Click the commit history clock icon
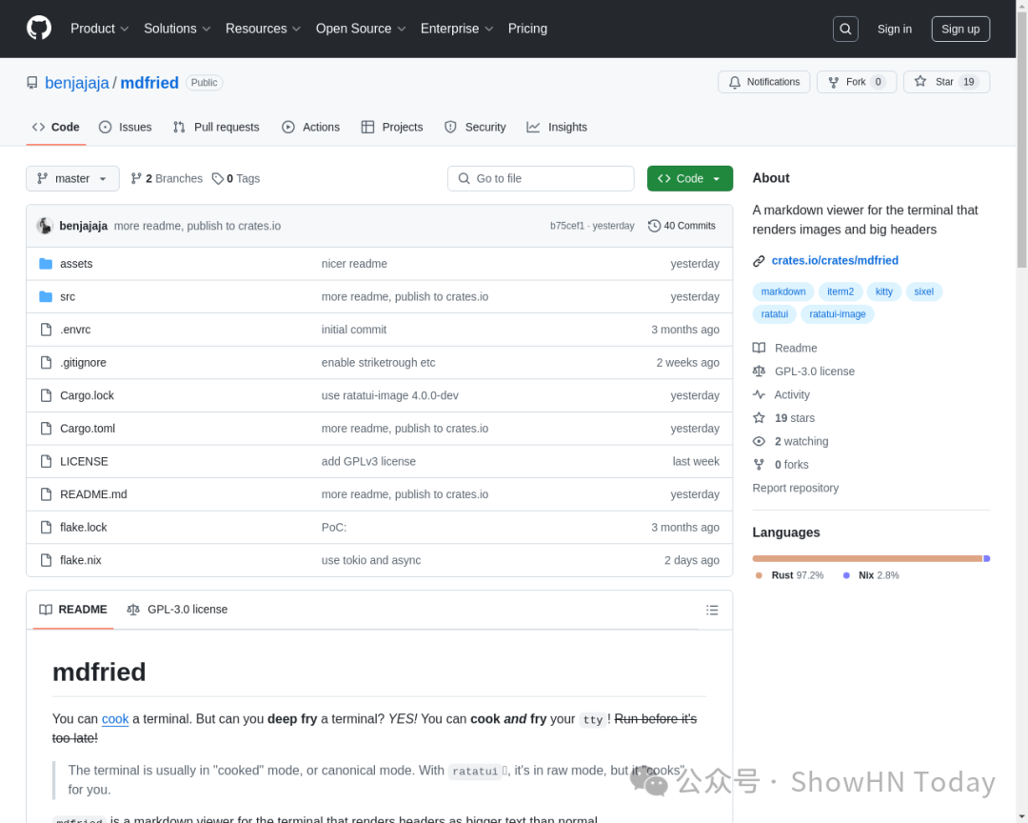The height and width of the screenshot is (823, 1028). coord(654,226)
